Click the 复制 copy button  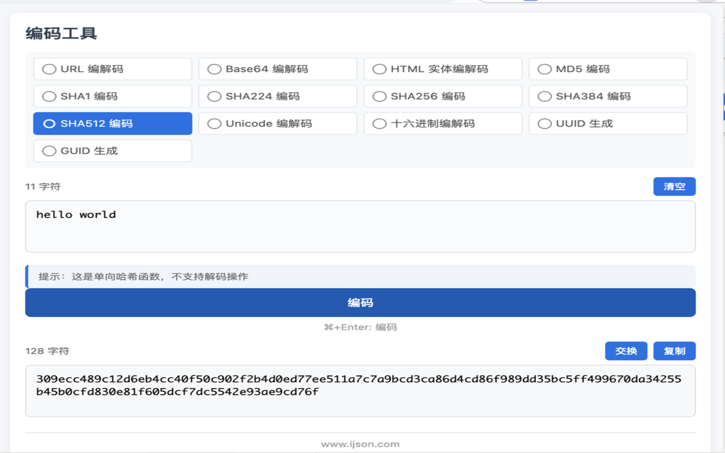(674, 351)
